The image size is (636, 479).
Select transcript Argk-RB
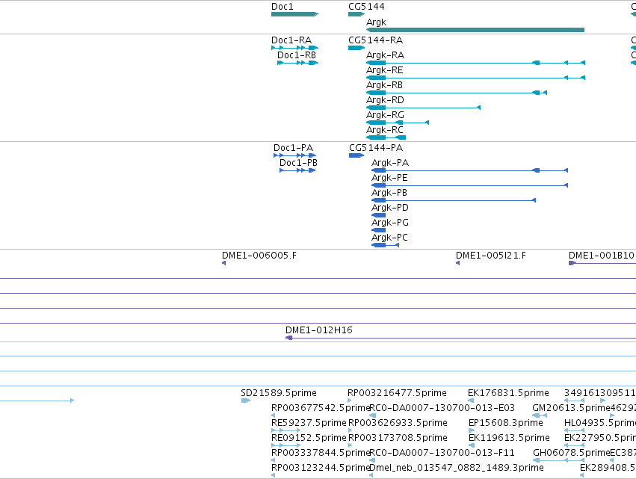coord(457,93)
